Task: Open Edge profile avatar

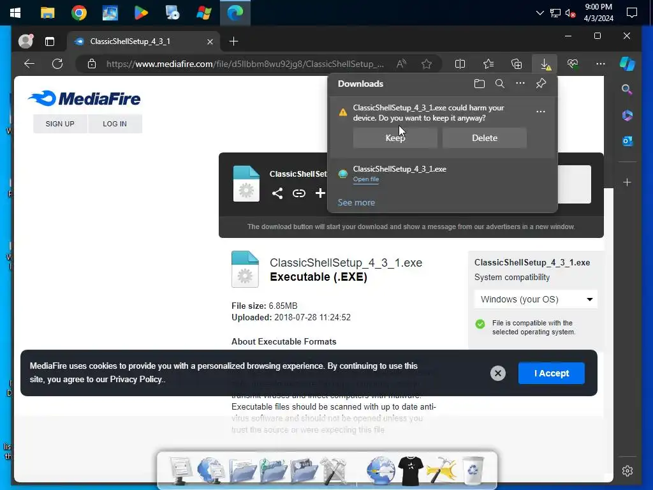Action: [26, 41]
